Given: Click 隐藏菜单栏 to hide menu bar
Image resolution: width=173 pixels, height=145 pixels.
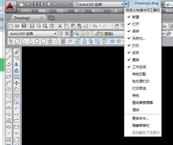Looking at the screenshot, I should (141, 126).
